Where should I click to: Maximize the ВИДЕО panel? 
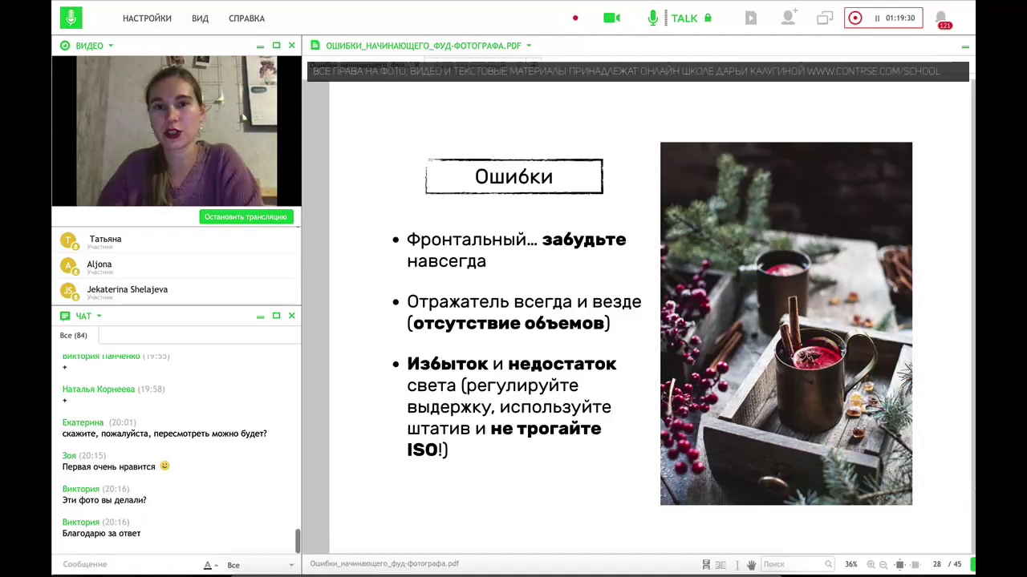click(x=276, y=46)
